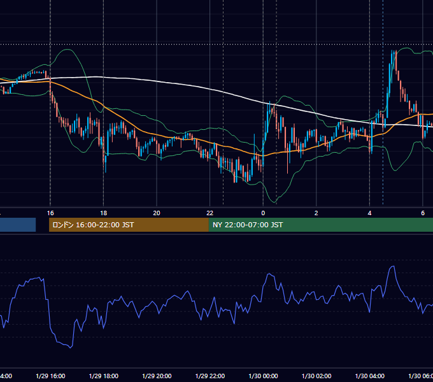The width and height of the screenshot is (433, 382).
Task: Click the upper axis hour label 2
Action: point(316,213)
